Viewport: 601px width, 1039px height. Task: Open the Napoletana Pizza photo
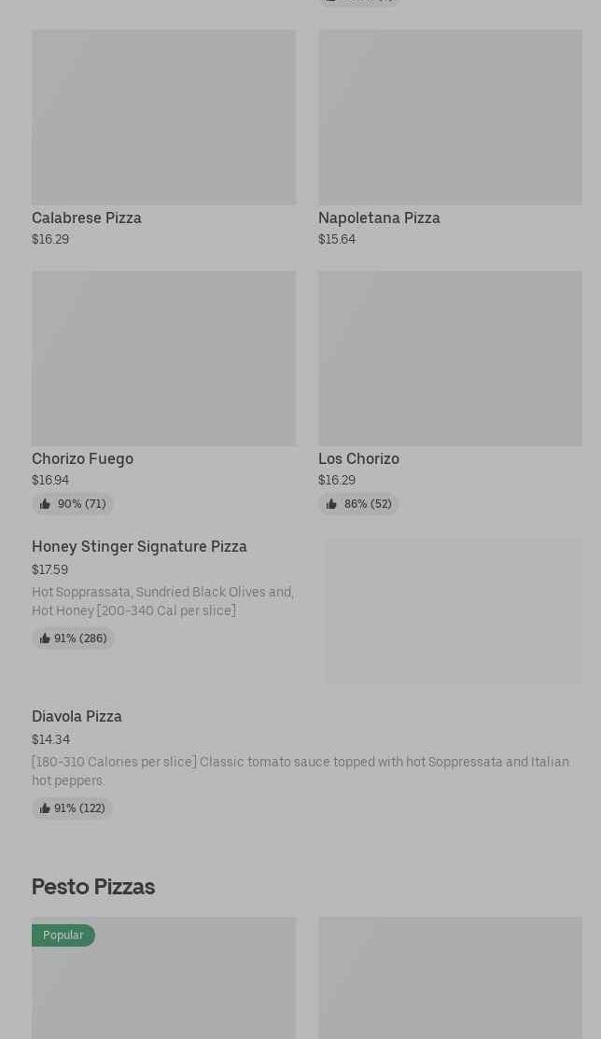pos(450,117)
